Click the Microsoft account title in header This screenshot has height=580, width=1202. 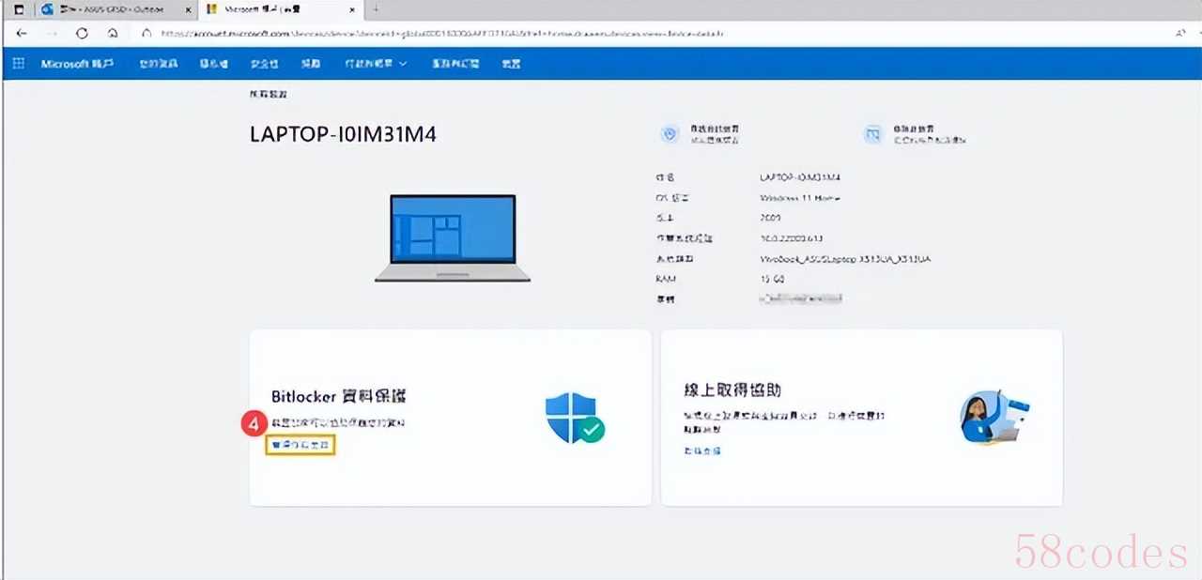point(77,64)
